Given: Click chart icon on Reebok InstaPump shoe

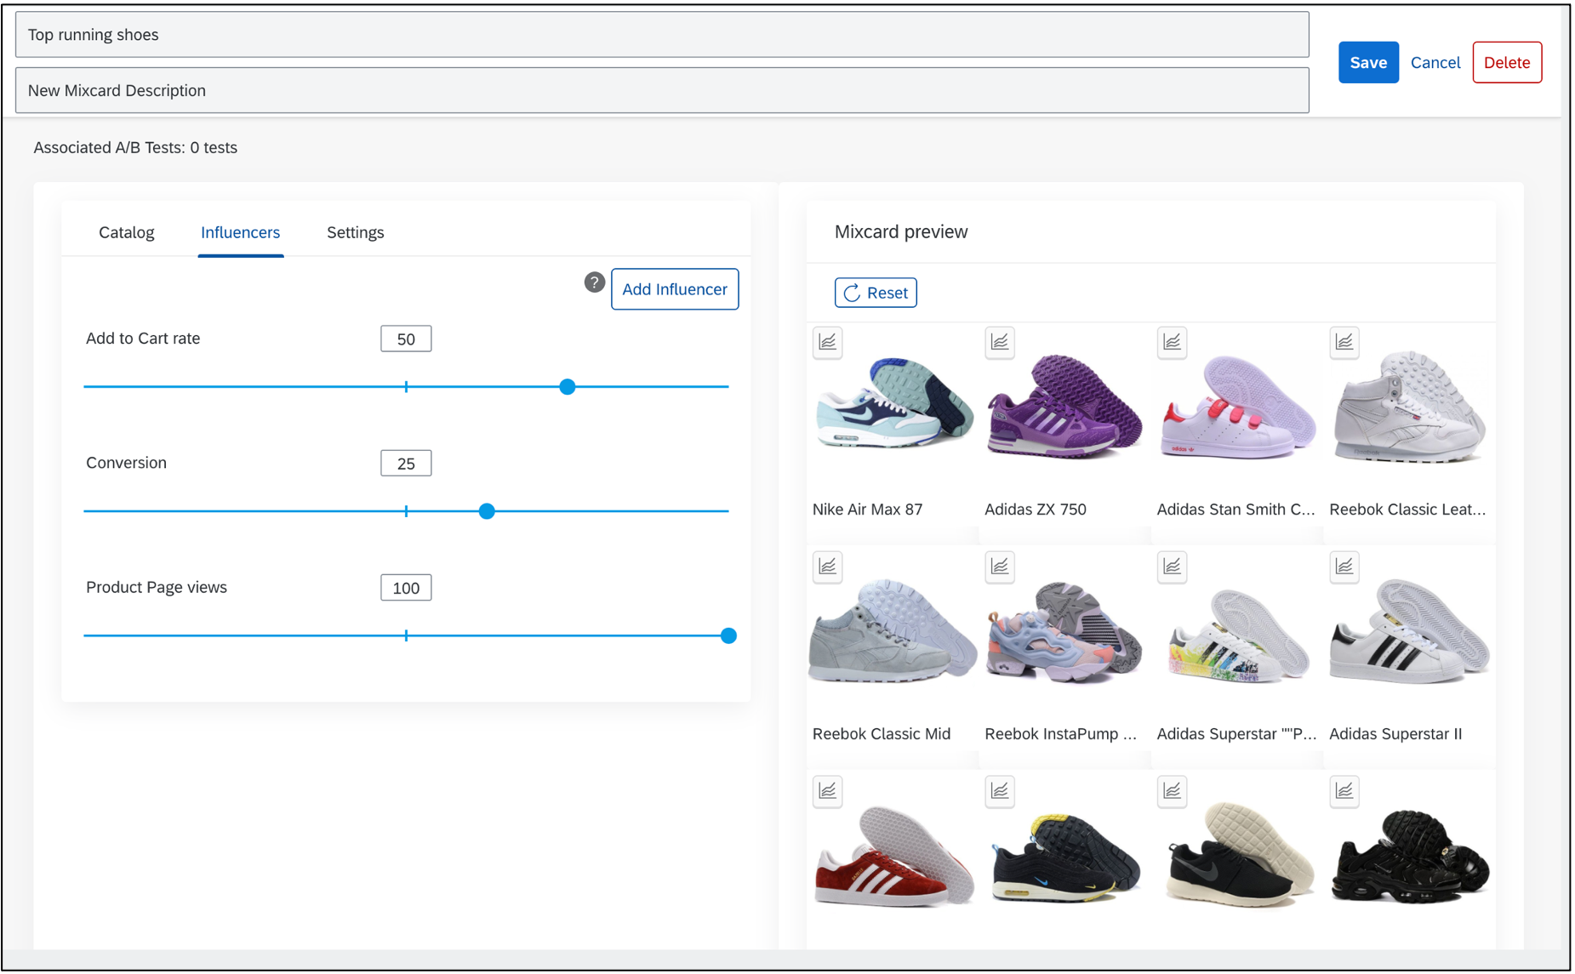Looking at the screenshot, I should coord(1000,567).
